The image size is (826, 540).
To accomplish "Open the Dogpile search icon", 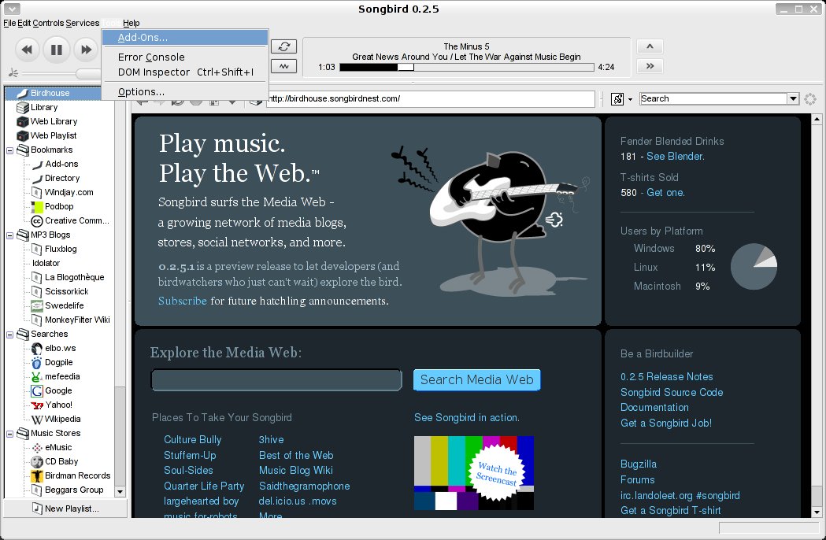I will [37, 362].
